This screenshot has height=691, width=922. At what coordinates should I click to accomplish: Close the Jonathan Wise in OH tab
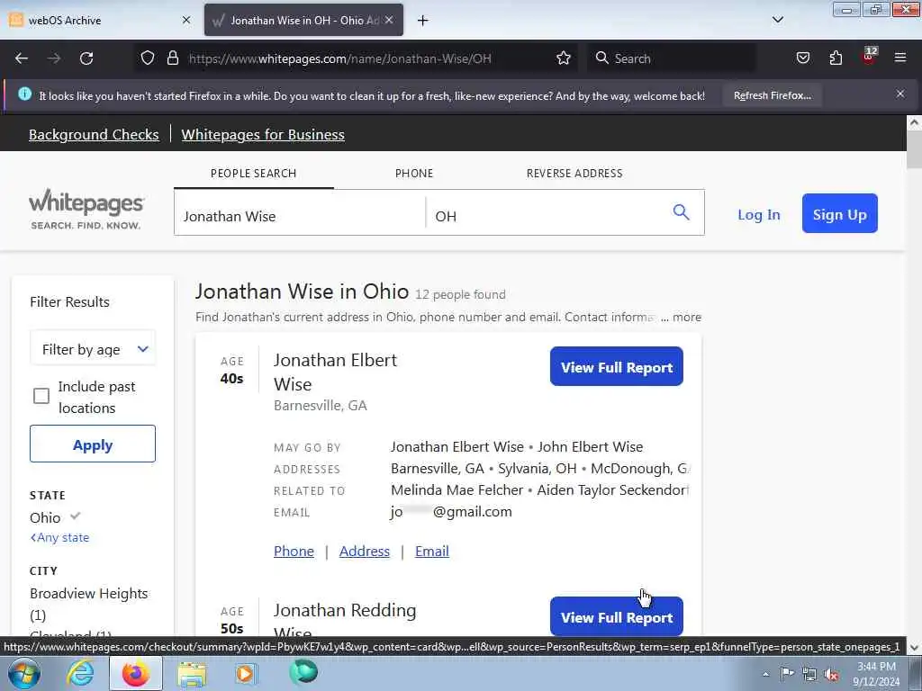389,20
